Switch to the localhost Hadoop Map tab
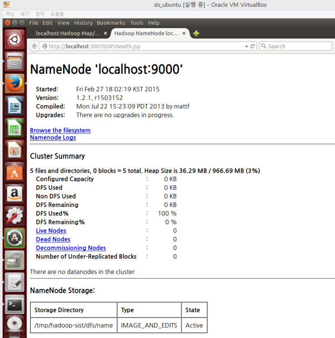The width and height of the screenshot is (335, 338). coord(68,34)
